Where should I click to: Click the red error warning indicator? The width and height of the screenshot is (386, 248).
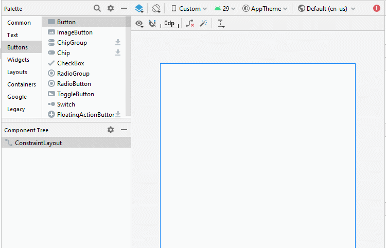[377, 9]
